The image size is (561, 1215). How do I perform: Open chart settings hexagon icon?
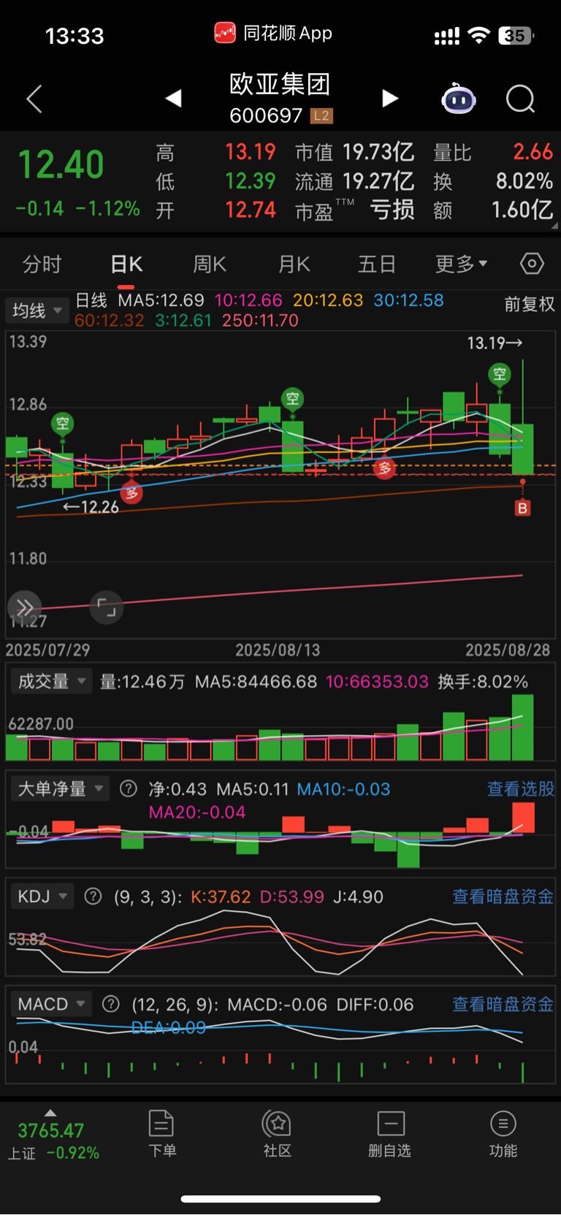click(532, 264)
